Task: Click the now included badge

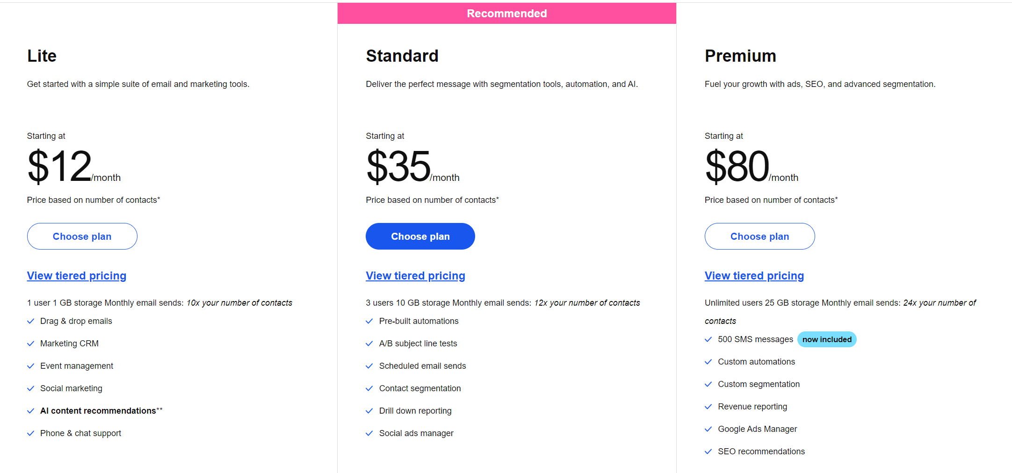Action: [x=827, y=339]
